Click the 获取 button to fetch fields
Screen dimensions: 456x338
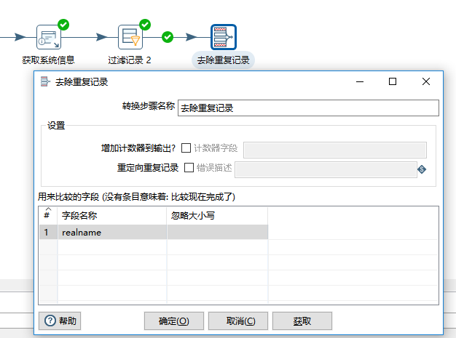tap(302, 321)
